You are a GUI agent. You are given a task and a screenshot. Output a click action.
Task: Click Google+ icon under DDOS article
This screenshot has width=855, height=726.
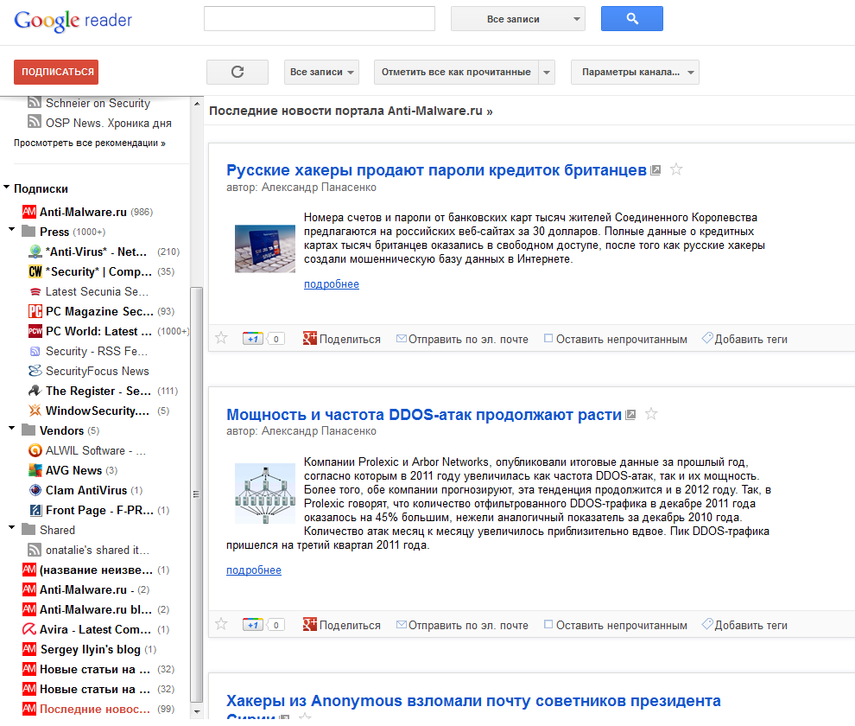coord(310,625)
